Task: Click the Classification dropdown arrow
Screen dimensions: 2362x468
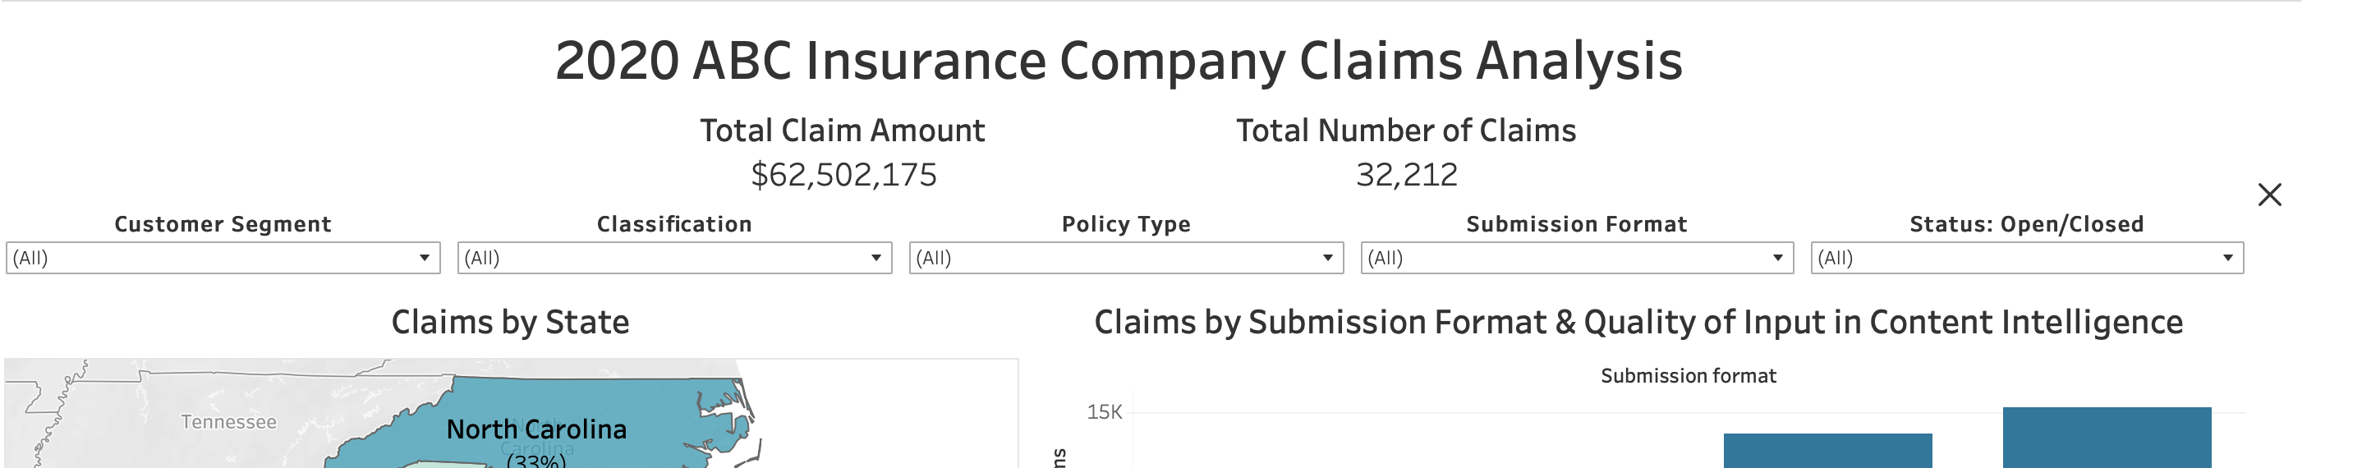Action: click(875, 259)
